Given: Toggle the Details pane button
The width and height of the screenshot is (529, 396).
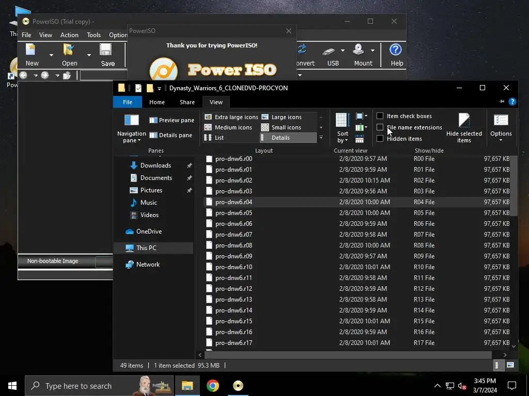Looking at the screenshot, I should pyautogui.click(x=170, y=135).
